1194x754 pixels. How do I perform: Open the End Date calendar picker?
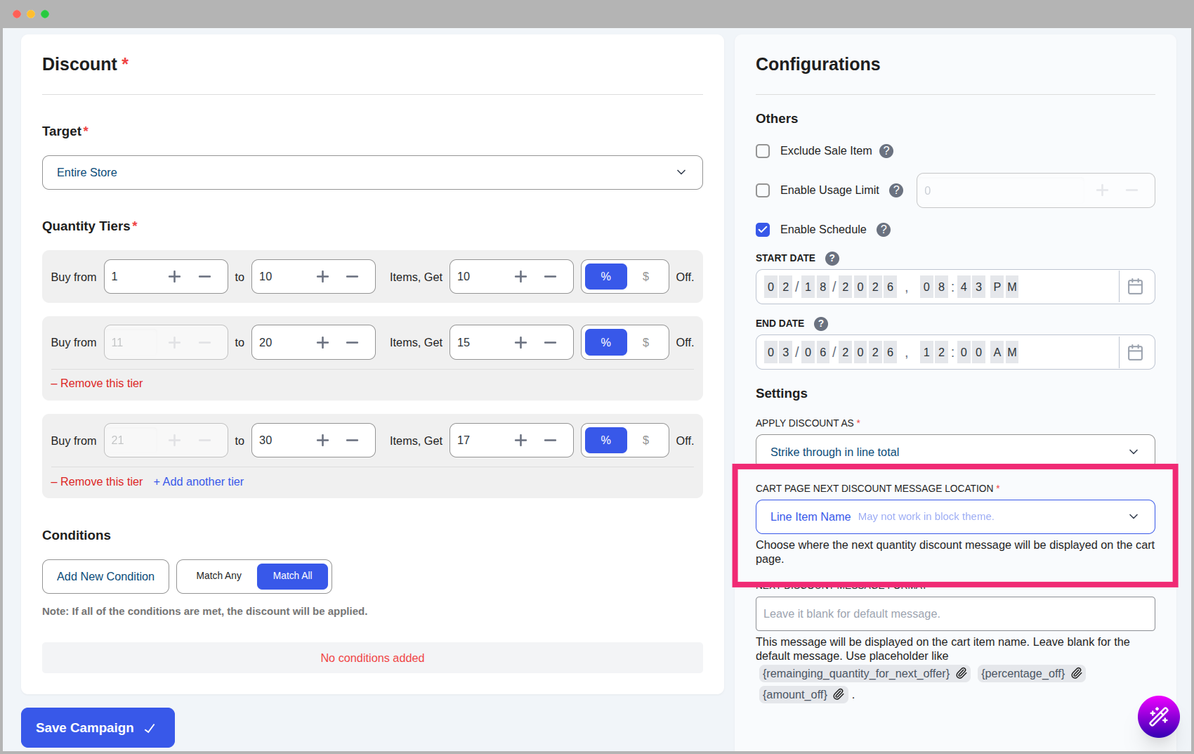(x=1135, y=352)
